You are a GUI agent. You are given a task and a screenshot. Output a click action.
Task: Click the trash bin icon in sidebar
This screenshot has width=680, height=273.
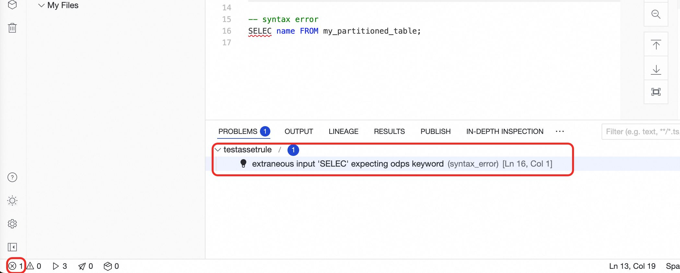12,28
